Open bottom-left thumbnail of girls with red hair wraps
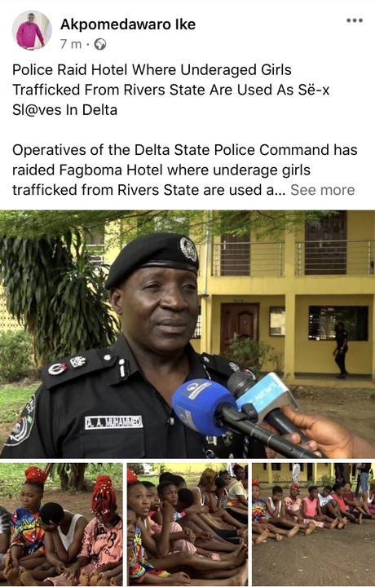 click(x=61, y=524)
